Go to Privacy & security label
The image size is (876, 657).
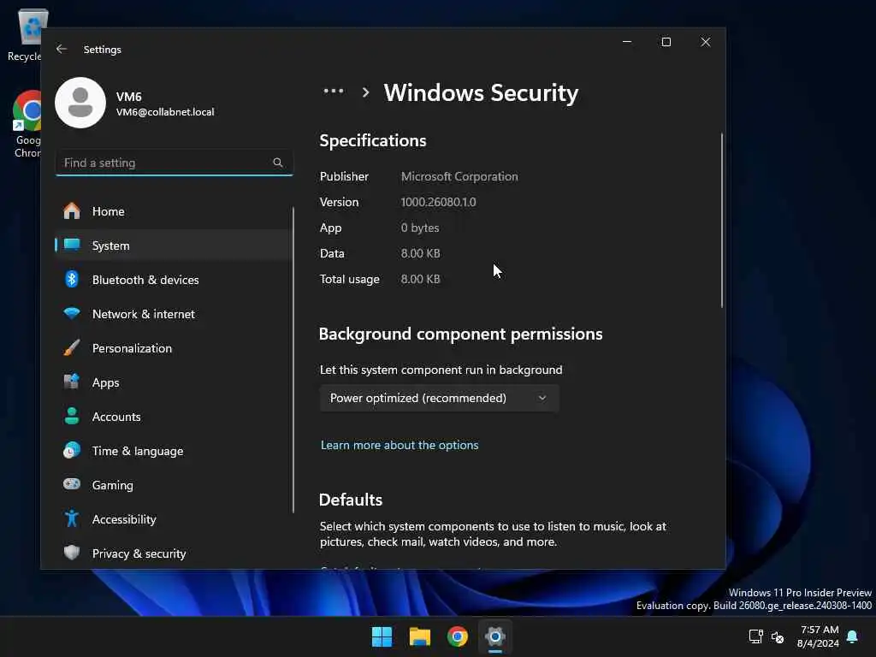(139, 553)
